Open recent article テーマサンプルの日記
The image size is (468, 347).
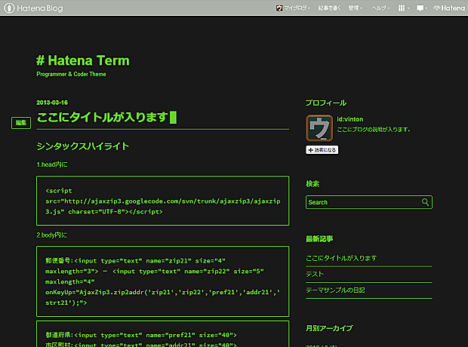point(335,290)
